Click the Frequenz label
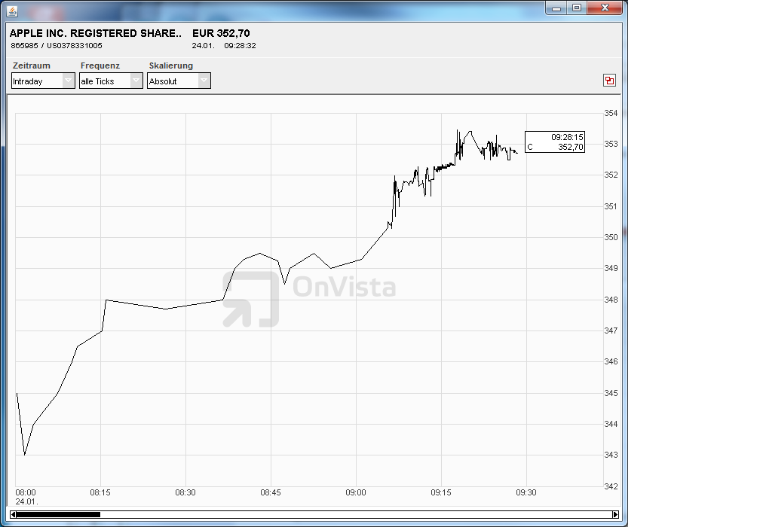This screenshot has width=760, height=527. click(x=100, y=65)
